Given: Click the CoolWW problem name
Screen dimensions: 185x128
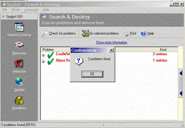Looking at the screenshot, I should [x=63, y=54].
